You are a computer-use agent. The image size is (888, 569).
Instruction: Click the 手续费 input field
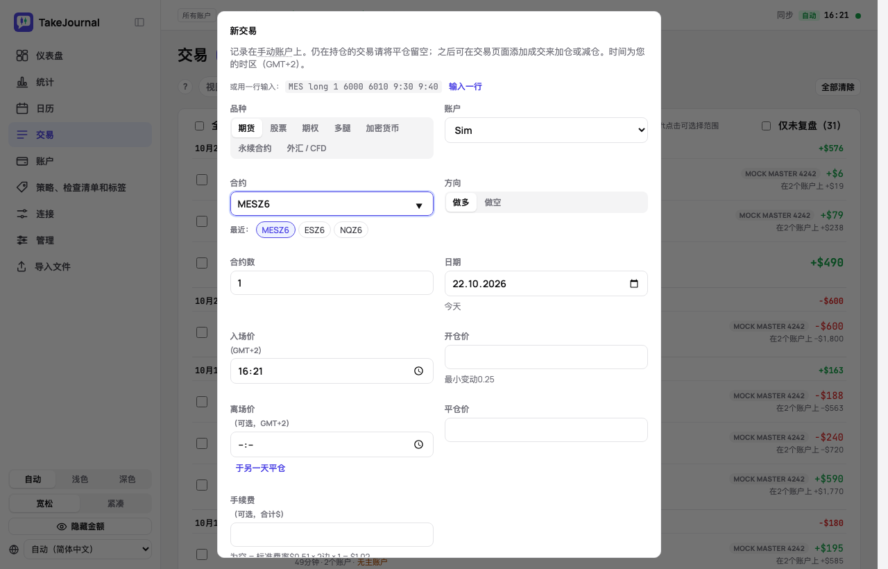tap(332, 535)
